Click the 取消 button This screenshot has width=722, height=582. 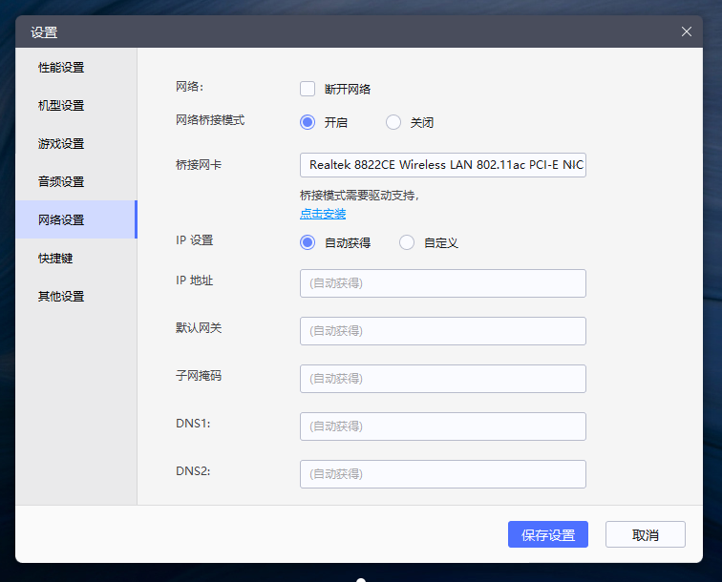645,534
